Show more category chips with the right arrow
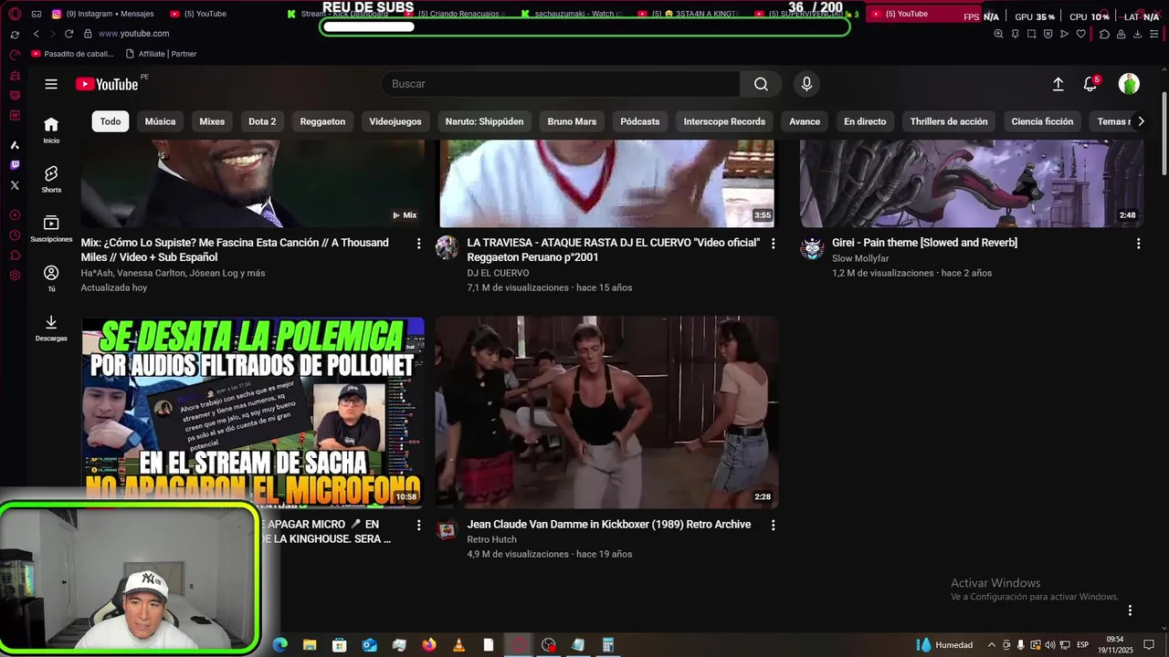The image size is (1169, 657). (1140, 121)
